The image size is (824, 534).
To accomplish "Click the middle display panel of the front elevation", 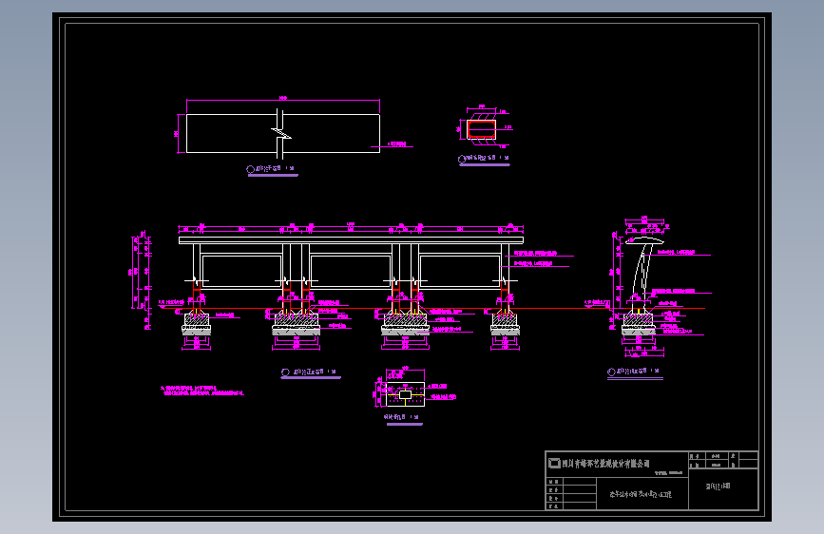I will pos(351,271).
